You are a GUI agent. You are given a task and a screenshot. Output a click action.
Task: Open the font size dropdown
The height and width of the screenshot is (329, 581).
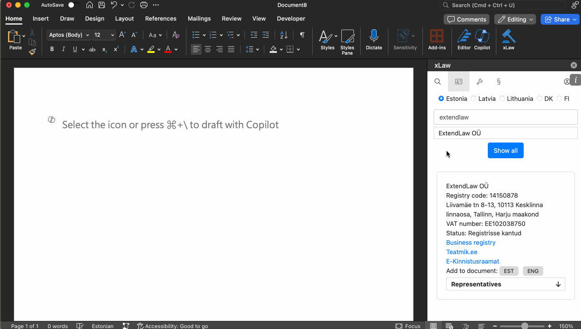[112, 35]
